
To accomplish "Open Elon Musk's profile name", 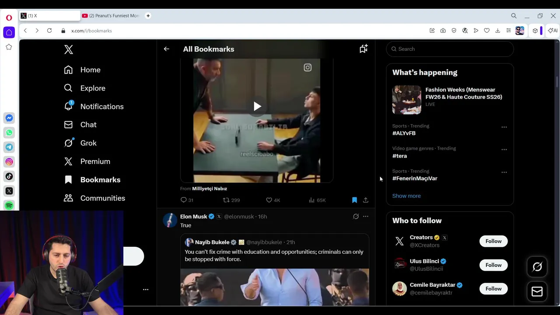I will [194, 217].
